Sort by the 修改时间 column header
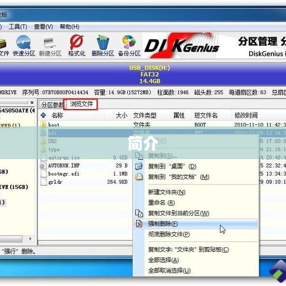The width and height of the screenshot is (286, 286). (x=246, y=116)
